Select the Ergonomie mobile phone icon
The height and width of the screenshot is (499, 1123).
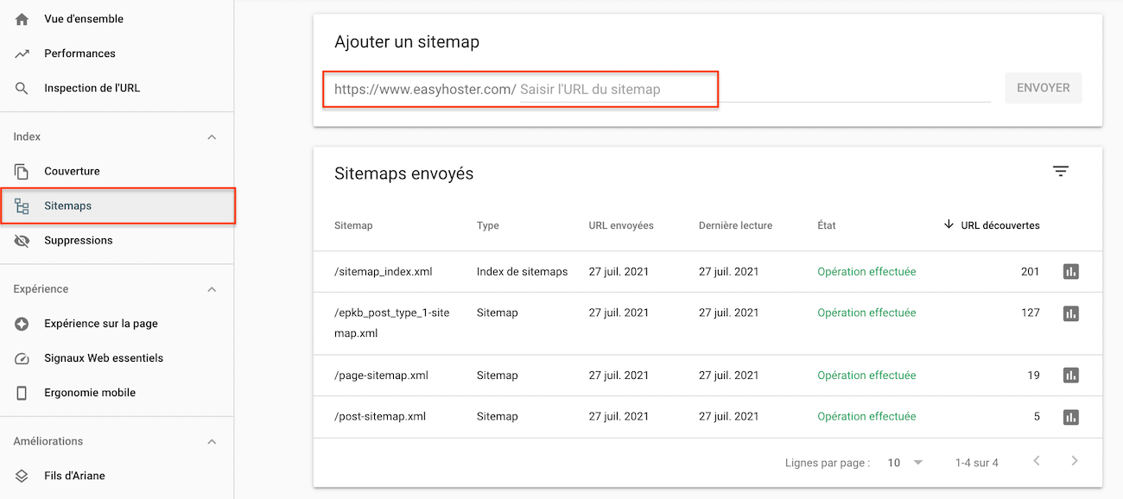point(21,392)
